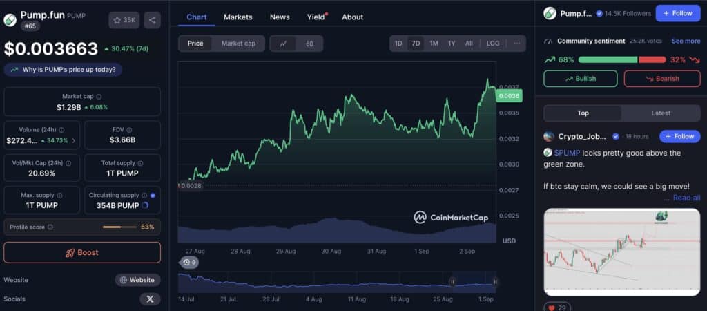Click the circulating supply progress ring icon
The image size is (707, 311).
(145, 205)
